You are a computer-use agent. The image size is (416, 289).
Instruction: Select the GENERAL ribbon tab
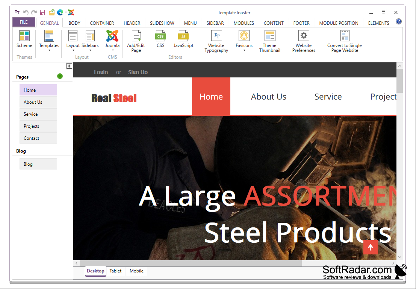pos(49,23)
